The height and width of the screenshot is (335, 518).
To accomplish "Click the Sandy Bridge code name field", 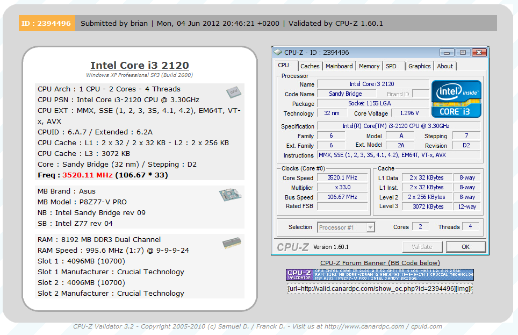I will coord(346,94).
